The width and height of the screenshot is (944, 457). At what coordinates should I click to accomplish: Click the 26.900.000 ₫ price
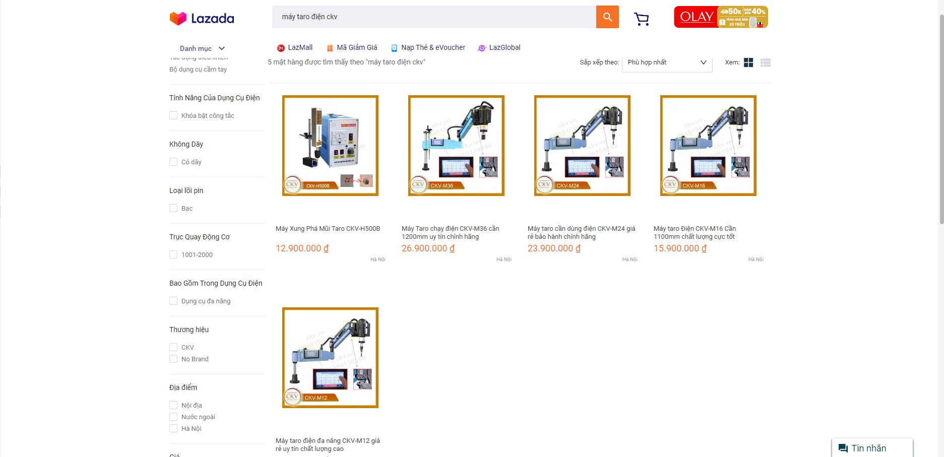pos(428,248)
